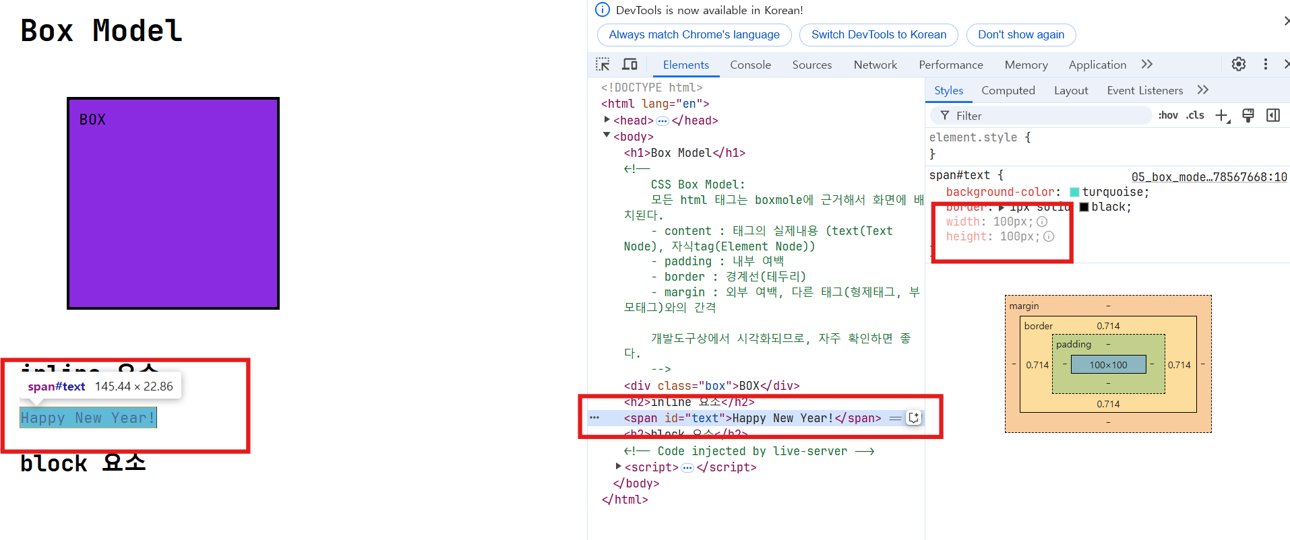
Task: Click the block 요소 heading on page
Action: click(83, 463)
